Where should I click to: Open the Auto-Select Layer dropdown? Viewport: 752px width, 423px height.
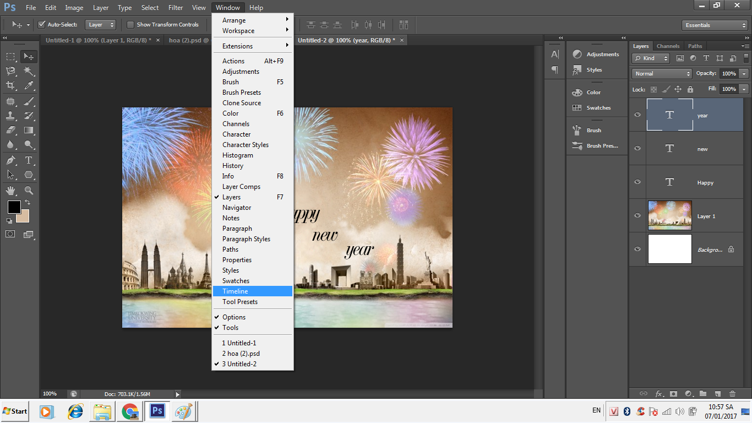pos(101,25)
